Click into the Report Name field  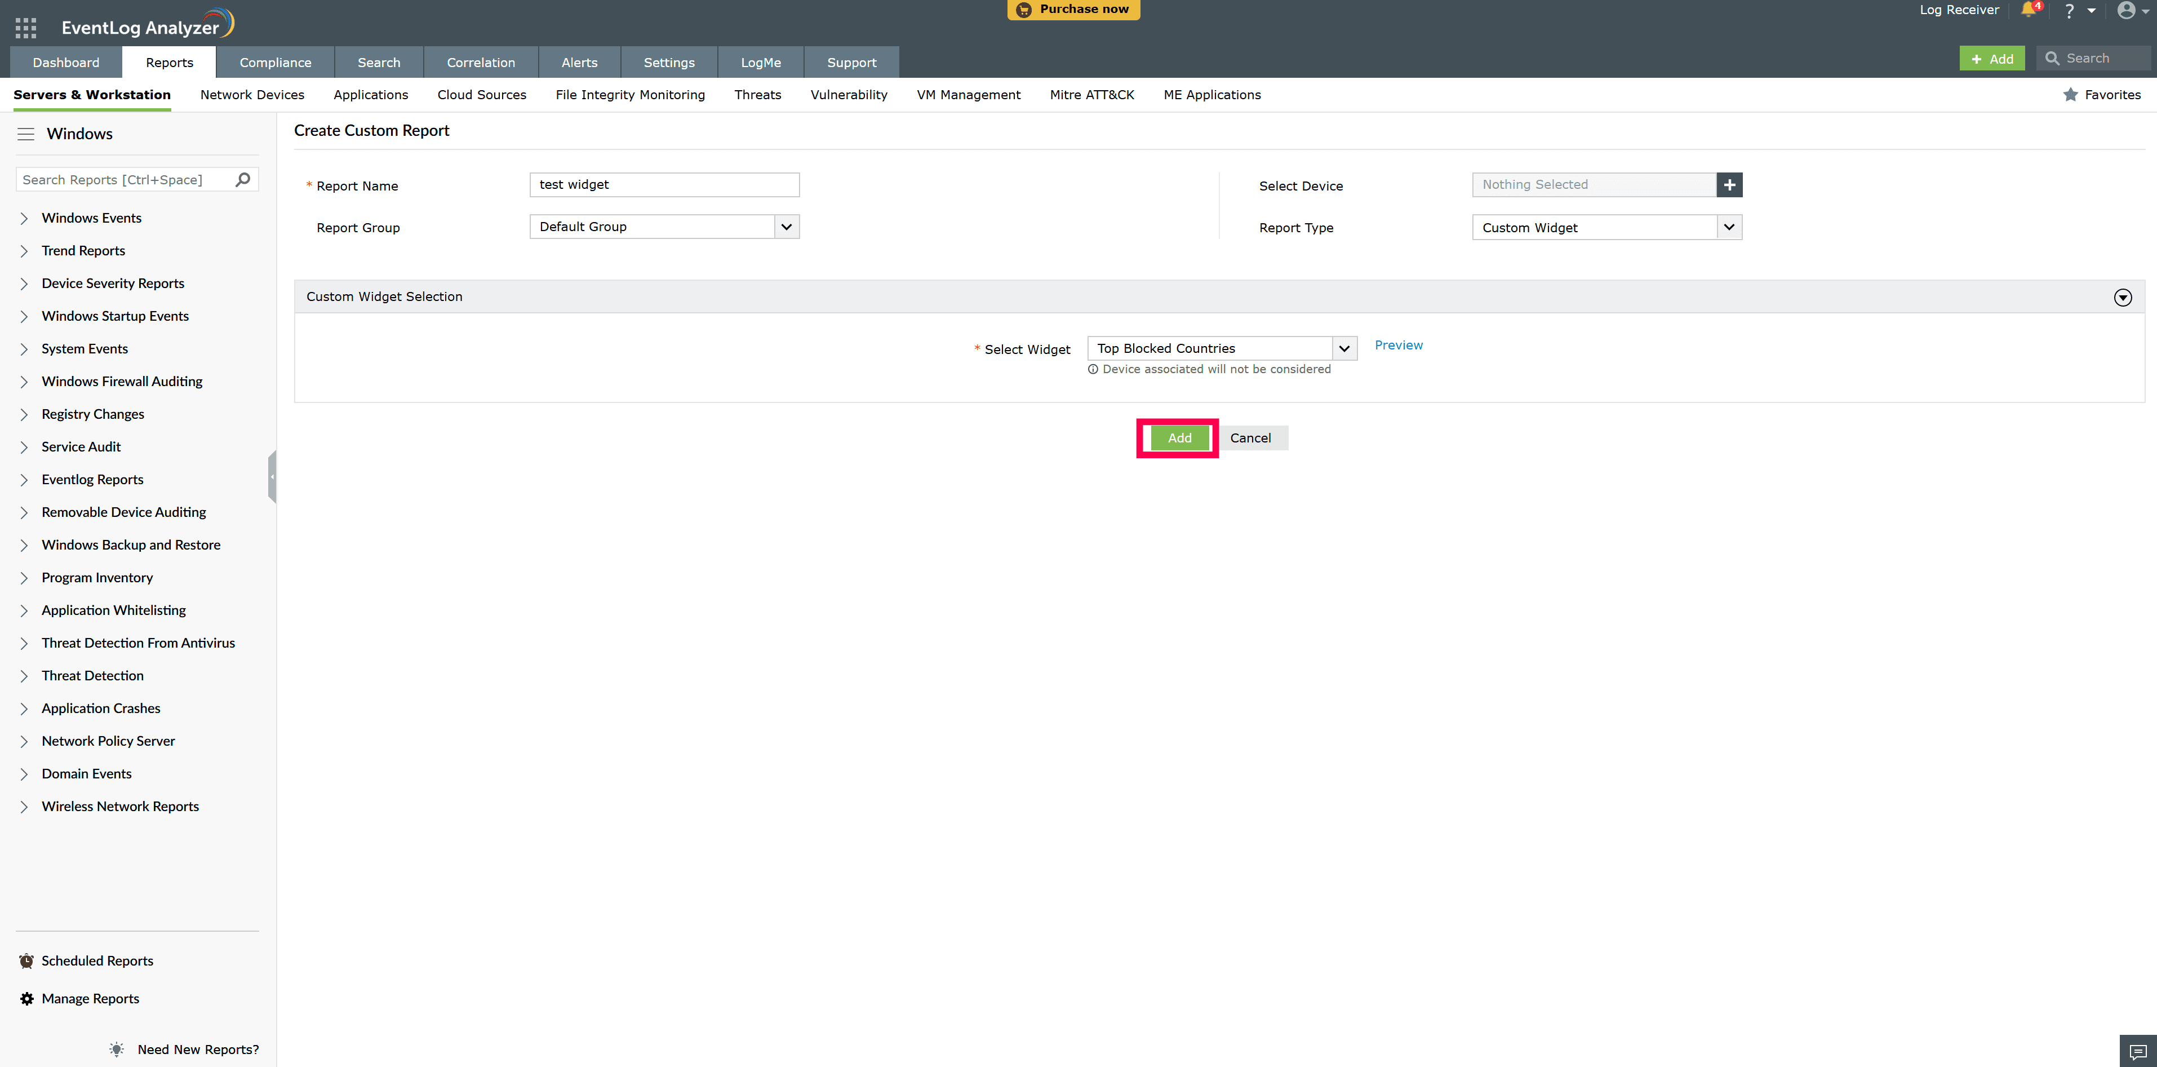664,185
